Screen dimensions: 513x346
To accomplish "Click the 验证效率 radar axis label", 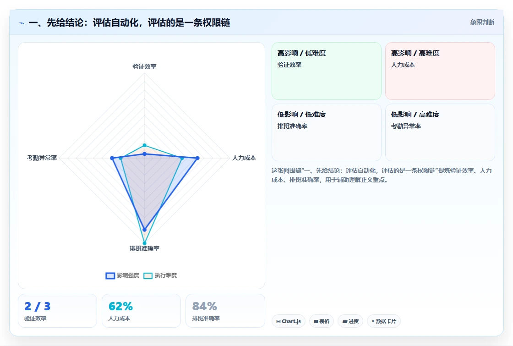I will click(144, 66).
